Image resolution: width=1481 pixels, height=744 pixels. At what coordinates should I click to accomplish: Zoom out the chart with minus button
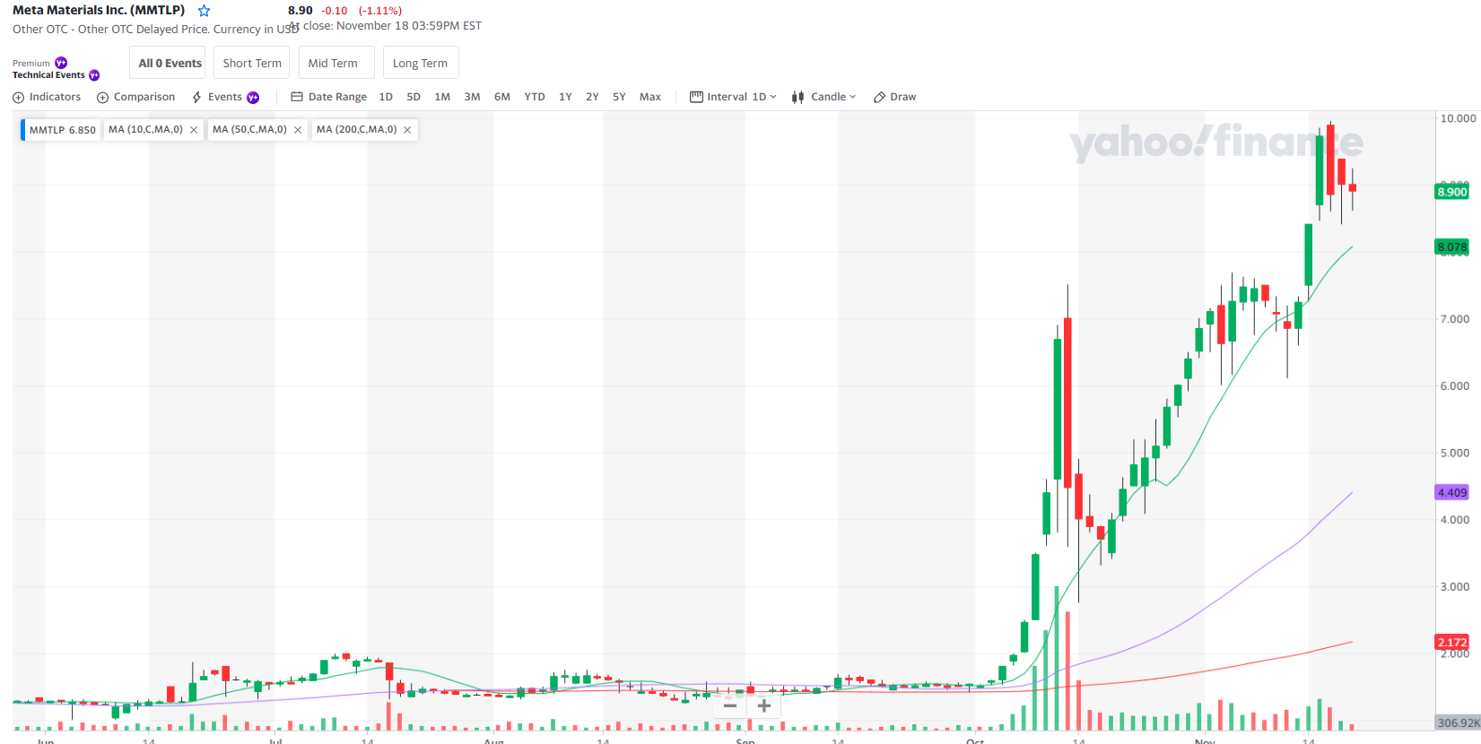730,706
